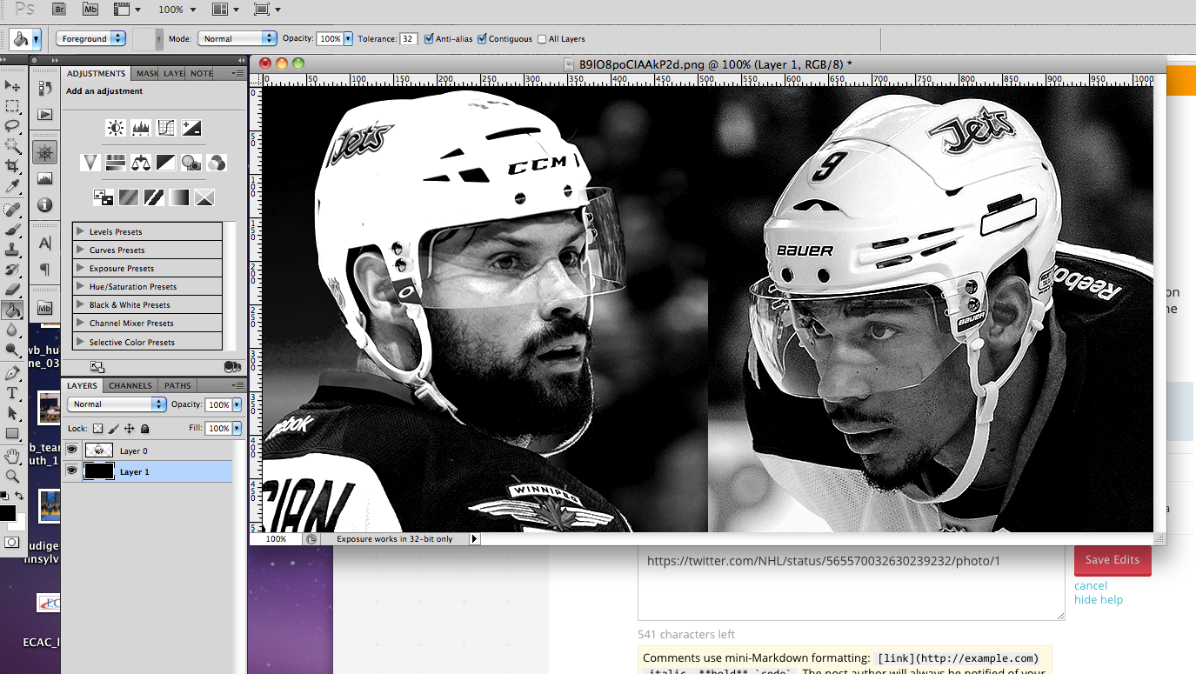Viewport: 1196px width, 674px height.
Task: Add a Curves adjustment
Action: click(166, 128)
